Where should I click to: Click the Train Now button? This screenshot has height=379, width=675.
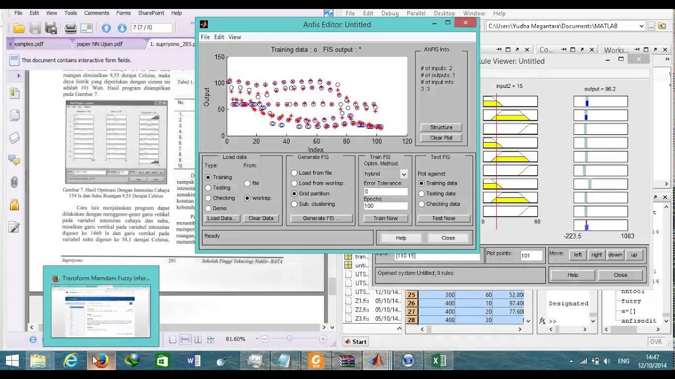tap(385, 218)
